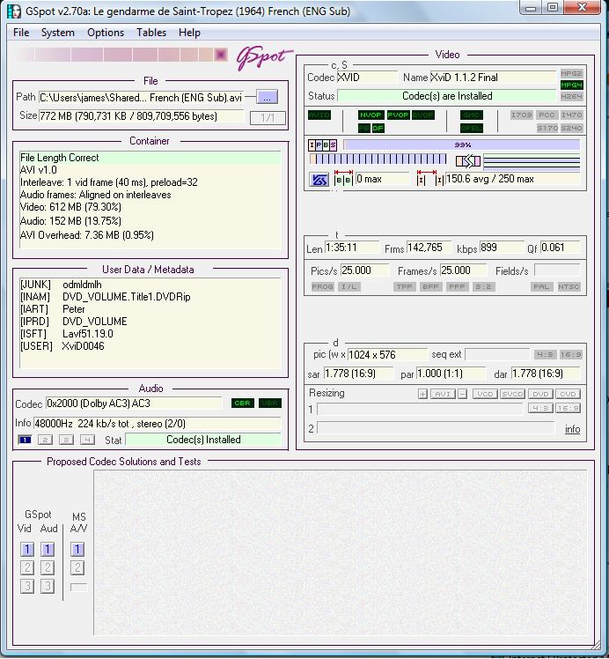The height and width of the screenshot is (659, 609).
Task: Click the PROG scan indicator
Action: pos(322,286)
